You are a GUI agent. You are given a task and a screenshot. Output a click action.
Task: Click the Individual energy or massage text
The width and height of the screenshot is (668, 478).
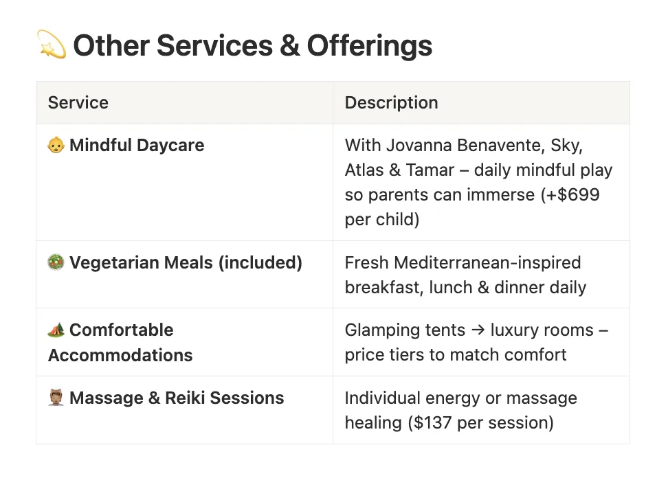coord(460,398)
